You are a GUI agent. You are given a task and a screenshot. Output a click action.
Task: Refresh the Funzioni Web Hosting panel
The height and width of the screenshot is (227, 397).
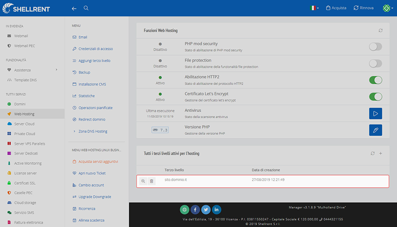click(381, 30)
